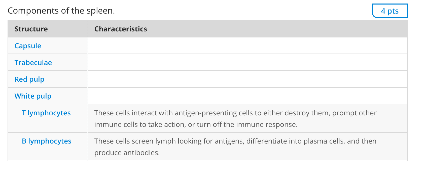Click the 'Components of the spleen' title

coord(61,11)
